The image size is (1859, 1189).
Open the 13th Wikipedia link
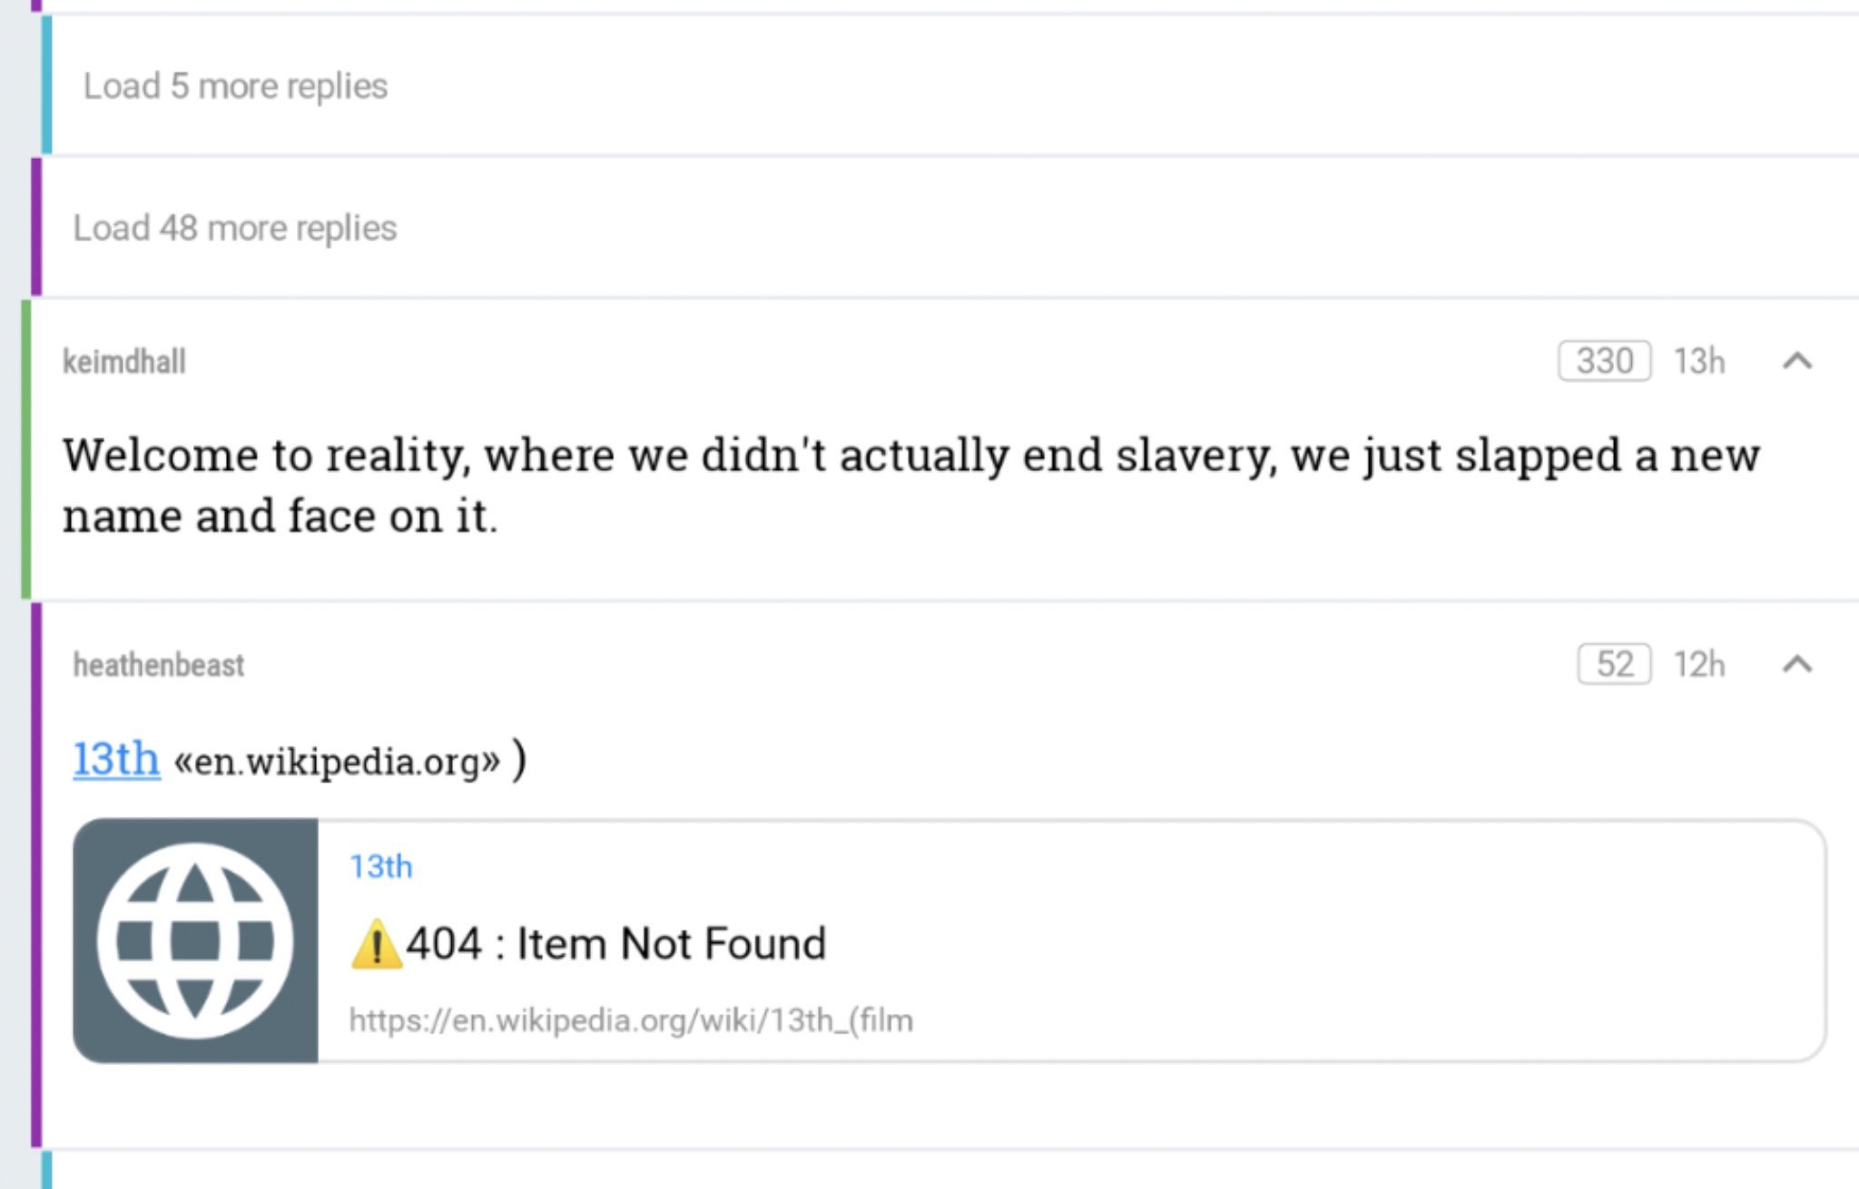tap(114, 759)
